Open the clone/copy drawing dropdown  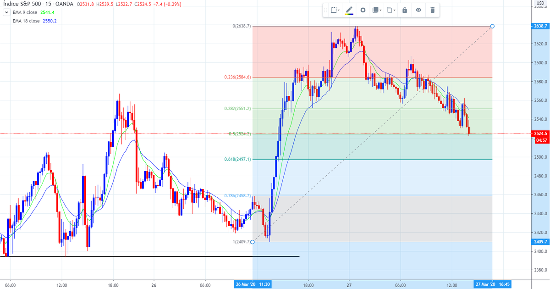point(390,10)
